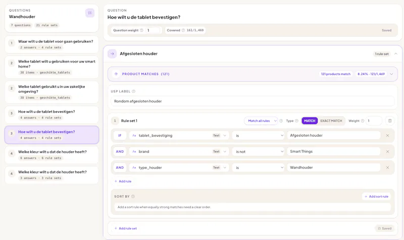Image resolution: width=404 pixels, height=240 pixels.
Task: Click the Saved status in question header
Action: 386,30
